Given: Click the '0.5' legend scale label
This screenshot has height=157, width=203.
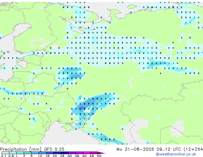Looking at the screenshot, I should click(11, 156).
